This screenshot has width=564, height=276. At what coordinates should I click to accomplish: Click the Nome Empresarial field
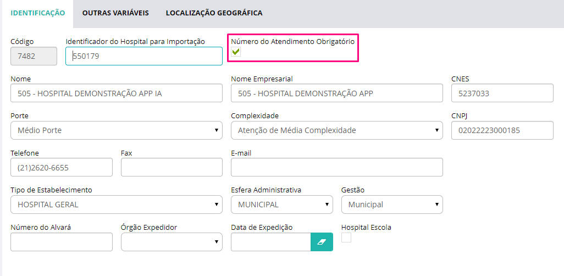[336, 93]
